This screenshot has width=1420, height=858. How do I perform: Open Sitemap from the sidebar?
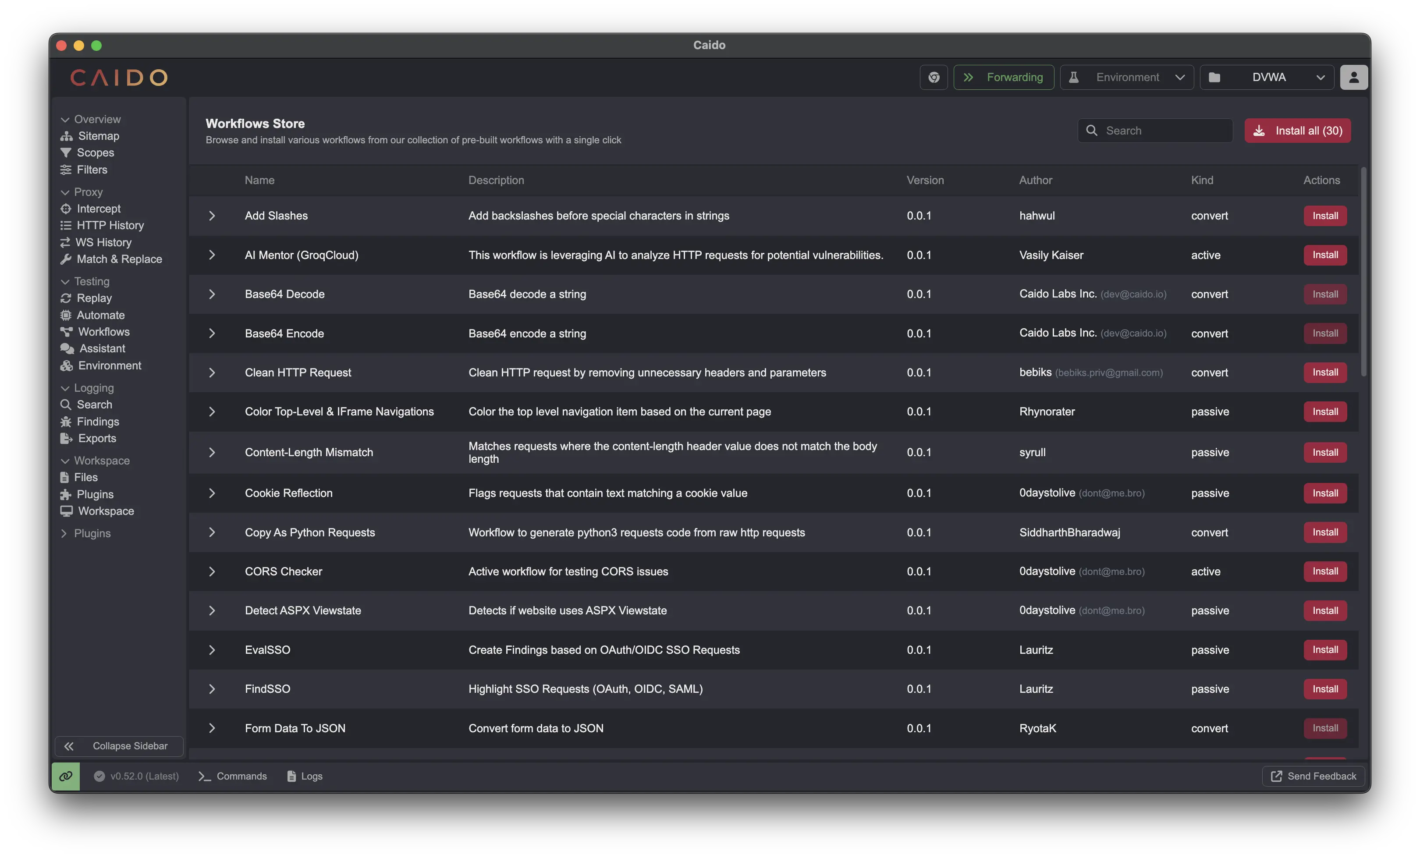pos(98,136)
